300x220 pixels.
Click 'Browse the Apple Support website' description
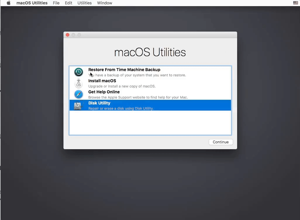click(138, 97)
